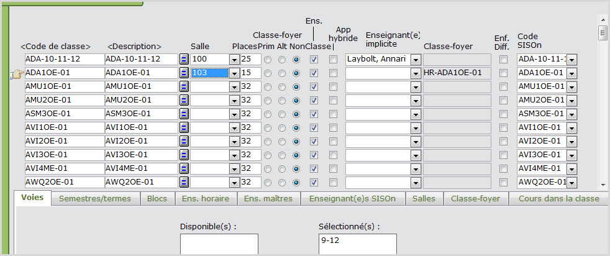
Task: Click the vertical scrollbar down arrow
Action: (x=602, y=184)
